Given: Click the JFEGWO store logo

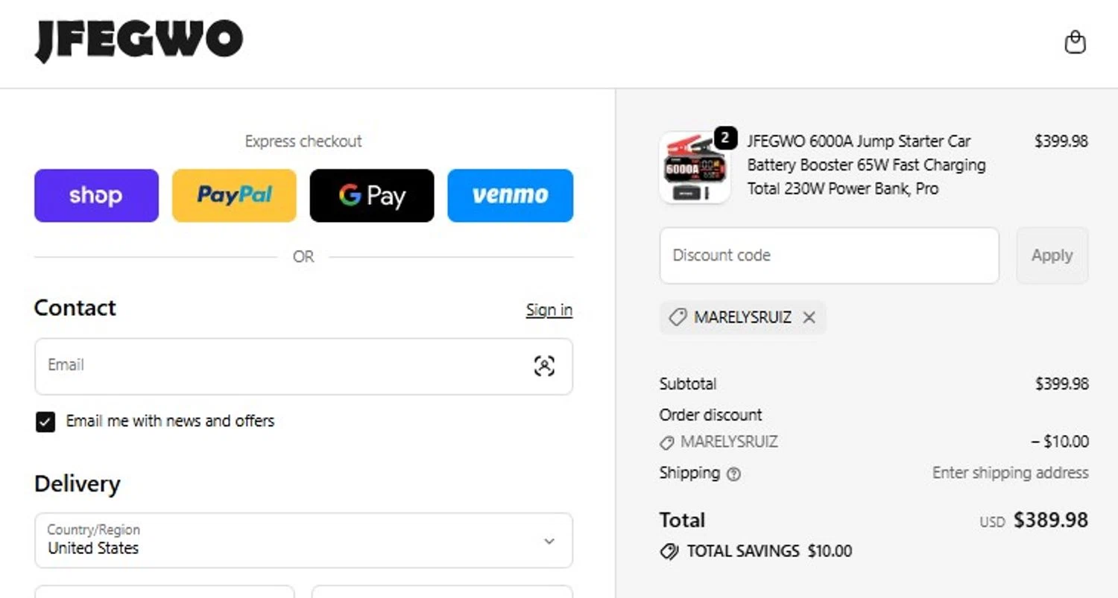Looking at the screenshot, I should click(139, 40).
